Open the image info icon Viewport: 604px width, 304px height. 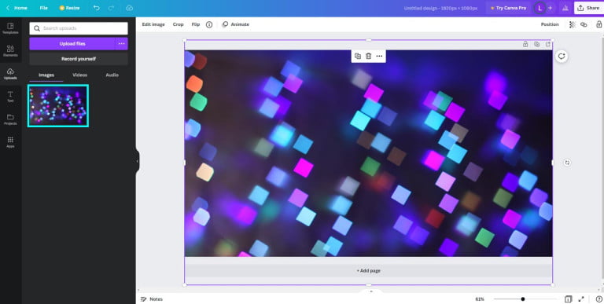pyautogui.click(x=209, y=24)
